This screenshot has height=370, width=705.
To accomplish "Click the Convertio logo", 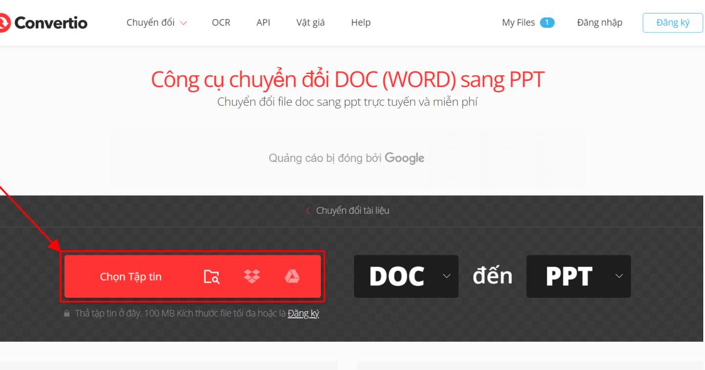I will 44,22.
